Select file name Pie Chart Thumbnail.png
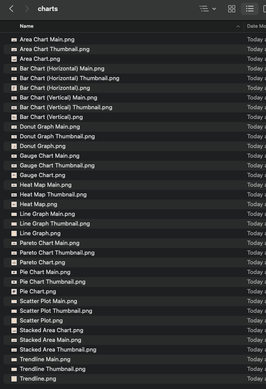Screen dimensions: 266x389 (52, 282)
